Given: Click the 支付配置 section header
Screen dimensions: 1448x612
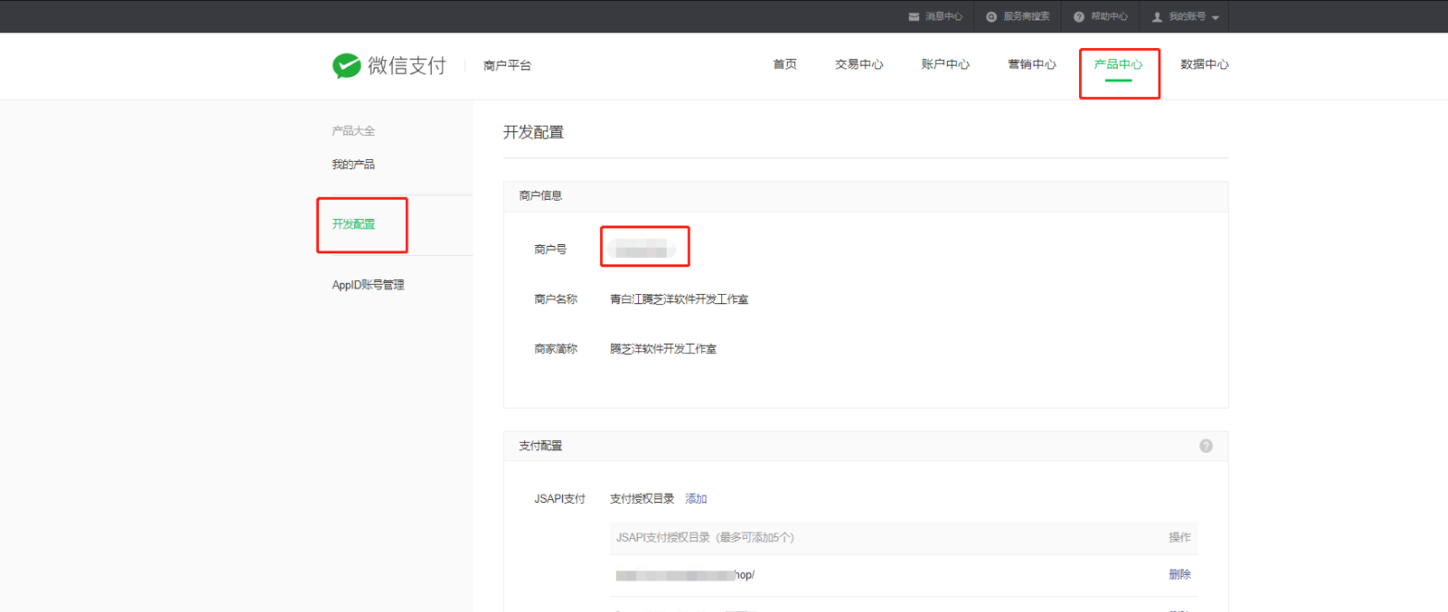Looking at the screenshot, I should (541, 446).
